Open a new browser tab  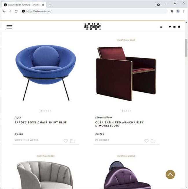50,5
